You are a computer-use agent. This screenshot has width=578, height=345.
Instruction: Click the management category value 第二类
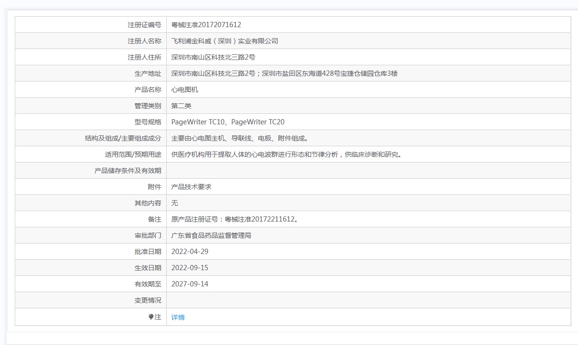pyautogui.click(x=181, y=106)
